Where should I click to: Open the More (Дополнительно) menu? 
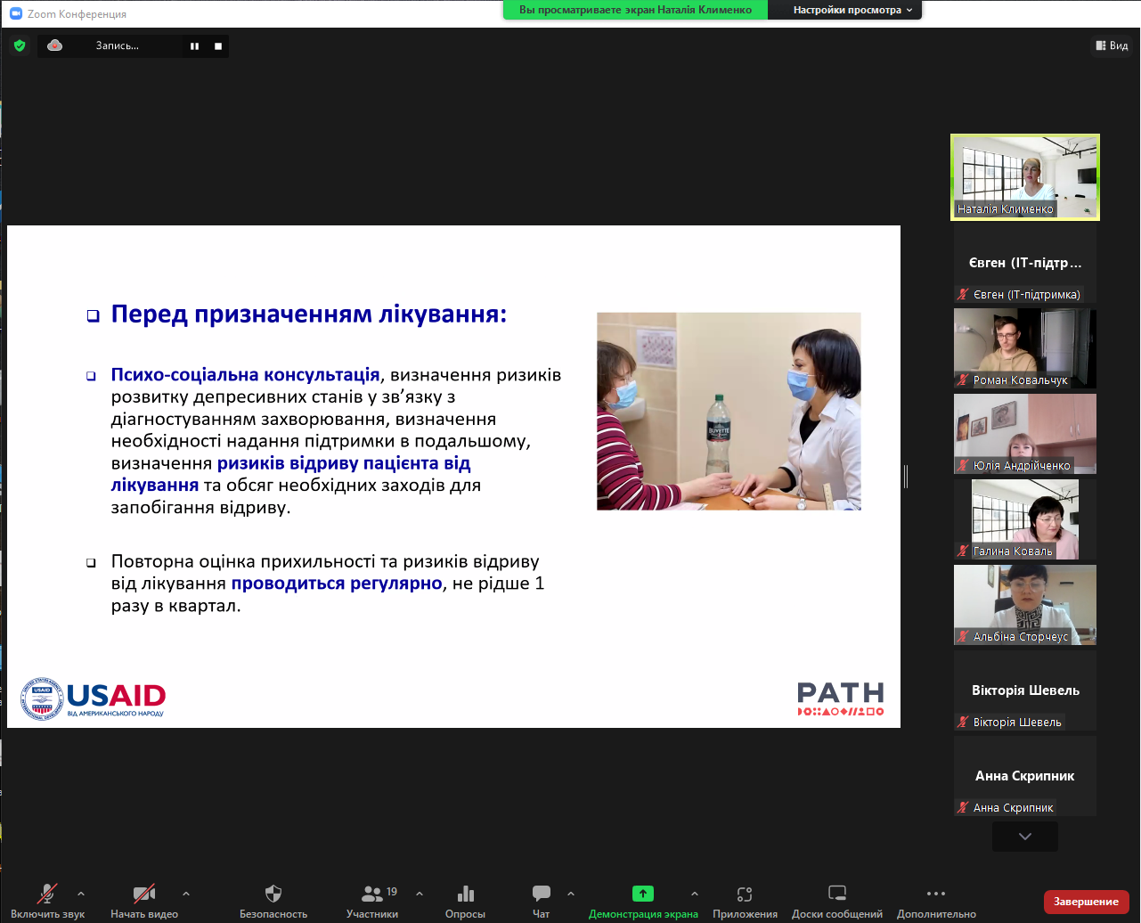tap(935, 894)
